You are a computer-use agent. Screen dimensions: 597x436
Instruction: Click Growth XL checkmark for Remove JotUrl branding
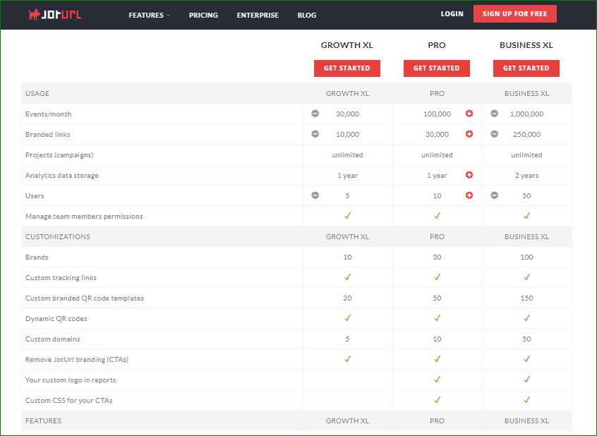[348, 358]
